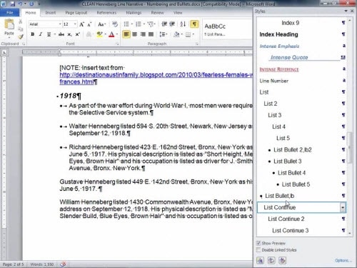Click the Options link in Styles pane
357x268 pixels.
tap(343, 260)
